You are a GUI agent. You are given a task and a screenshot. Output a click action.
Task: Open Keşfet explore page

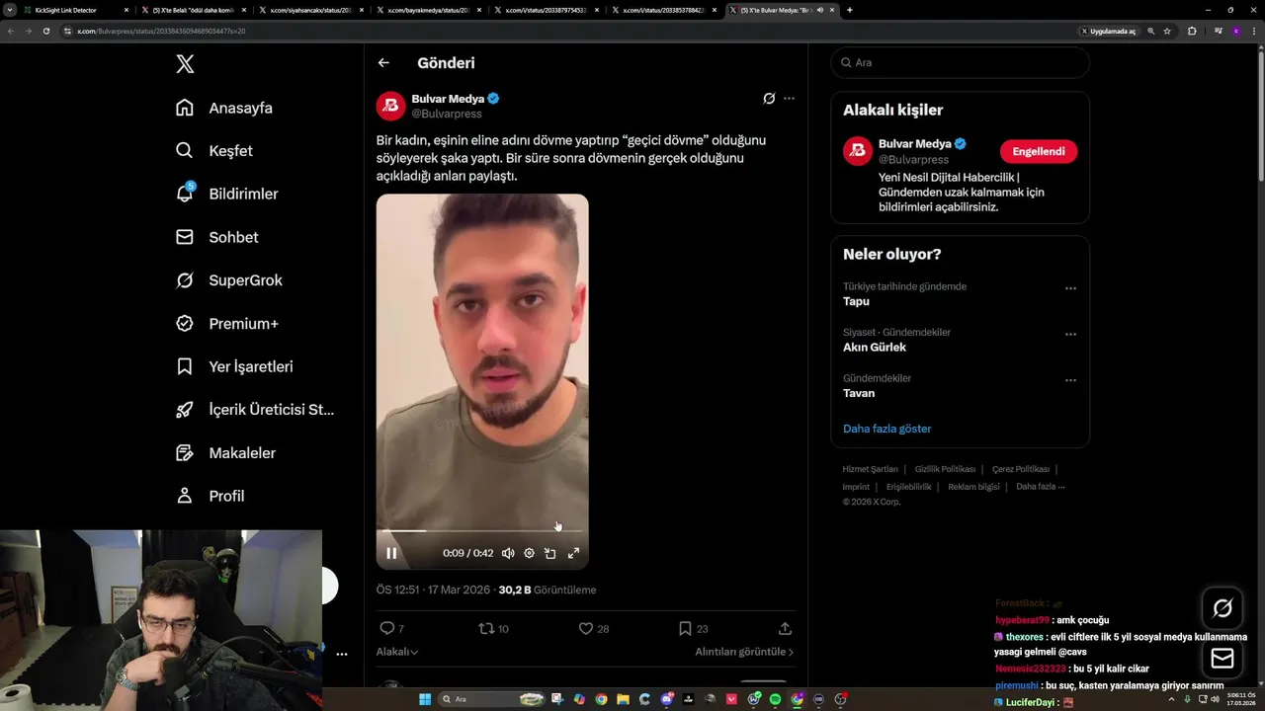pyautogui.click(x=213, y=151)
